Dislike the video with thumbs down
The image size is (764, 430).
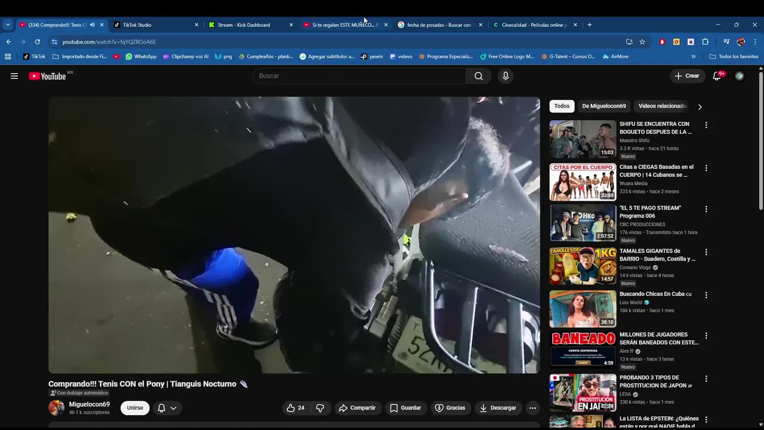pos(320,408)
